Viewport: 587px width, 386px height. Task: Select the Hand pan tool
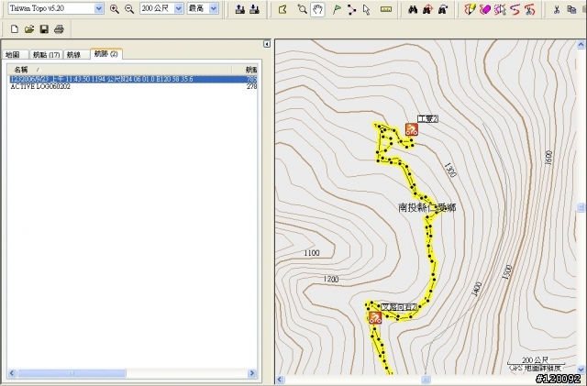317,9
